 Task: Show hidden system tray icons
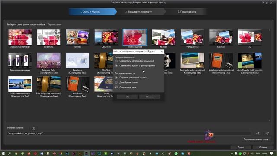232,153
